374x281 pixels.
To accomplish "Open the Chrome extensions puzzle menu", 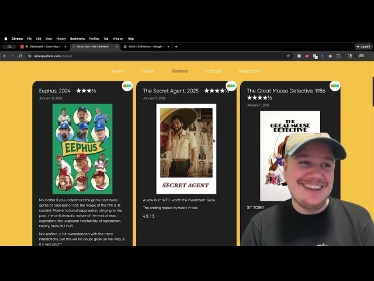I will coord(338,56).
